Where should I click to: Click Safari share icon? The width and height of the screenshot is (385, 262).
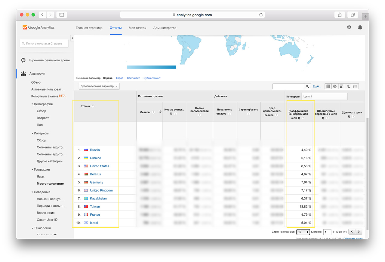click(x=340, y=14)
